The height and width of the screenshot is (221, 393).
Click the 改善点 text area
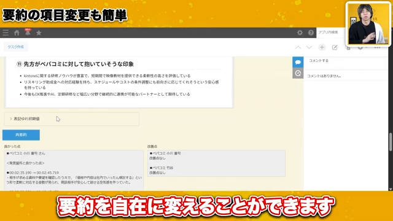click(216, 163)
